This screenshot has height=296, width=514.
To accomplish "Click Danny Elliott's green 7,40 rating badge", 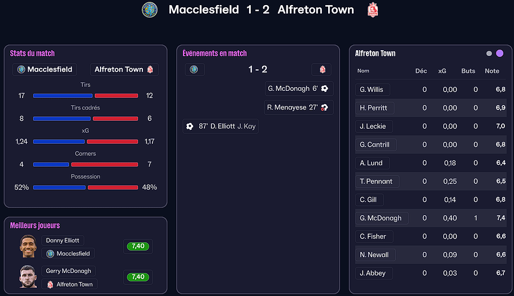I will point(138,246).
